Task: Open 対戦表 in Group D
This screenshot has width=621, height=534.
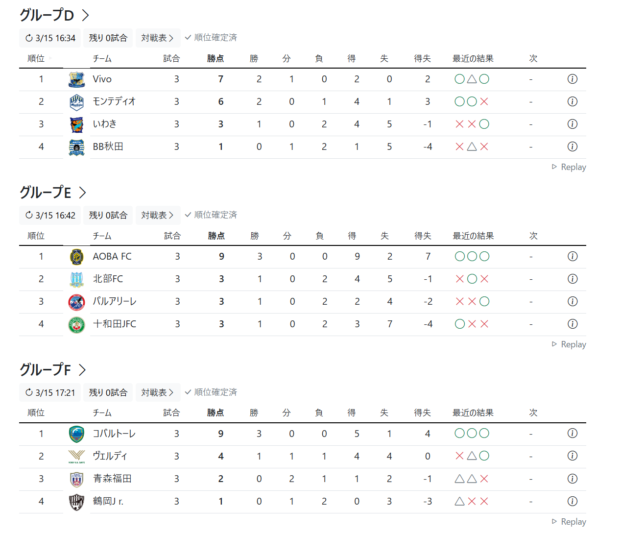Action: point(158,38)
